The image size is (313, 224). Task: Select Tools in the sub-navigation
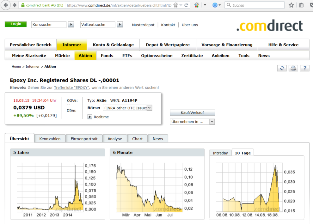(244, 56)
